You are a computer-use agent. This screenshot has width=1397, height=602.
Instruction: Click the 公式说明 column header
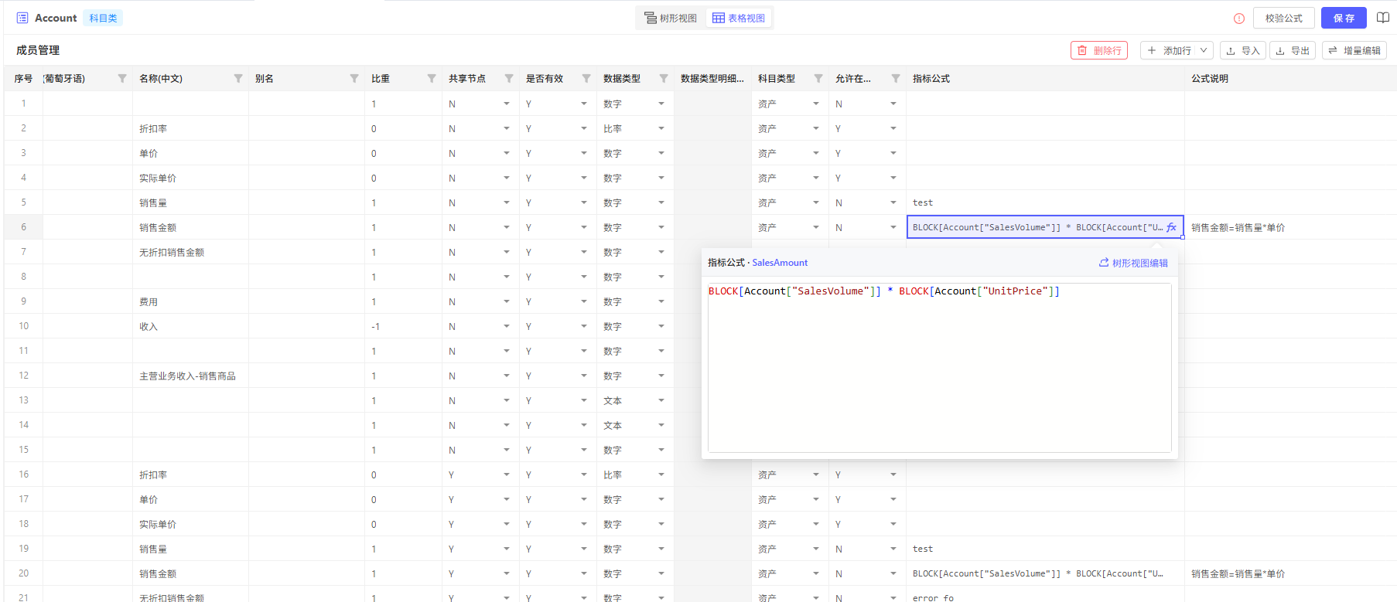point(1290,79)
